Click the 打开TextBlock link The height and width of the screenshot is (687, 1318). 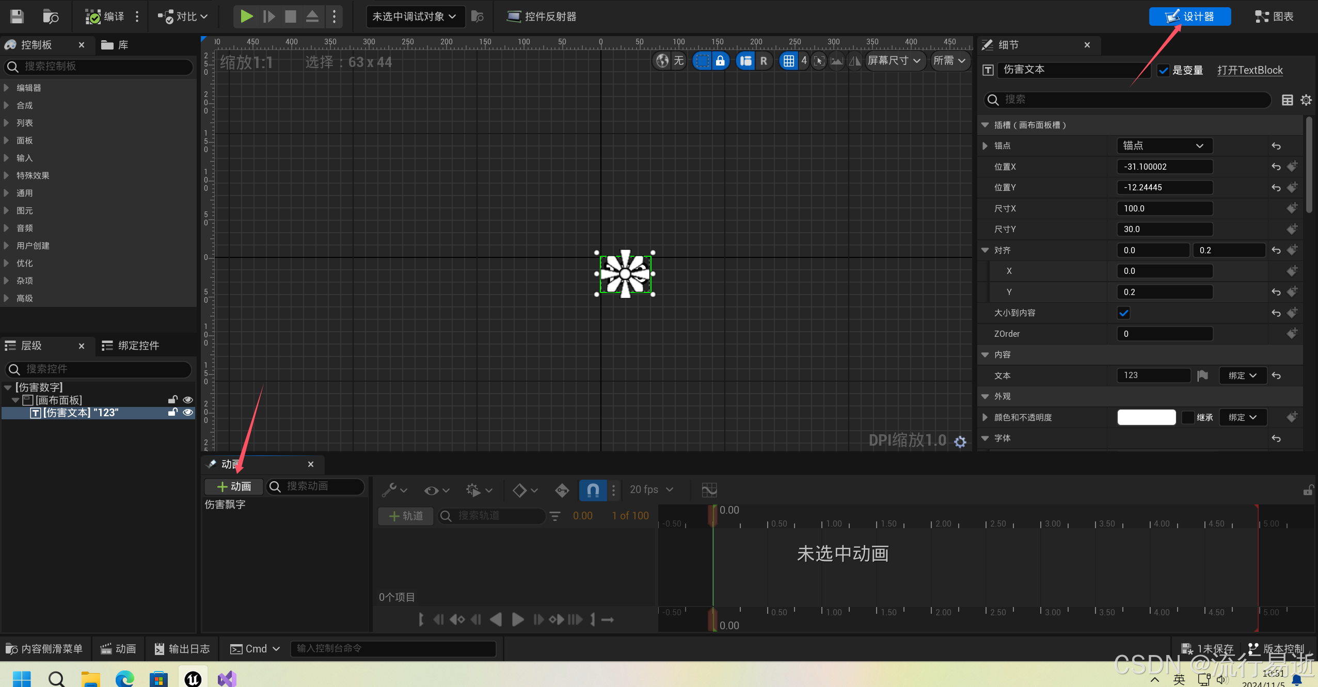[1249, 70]
